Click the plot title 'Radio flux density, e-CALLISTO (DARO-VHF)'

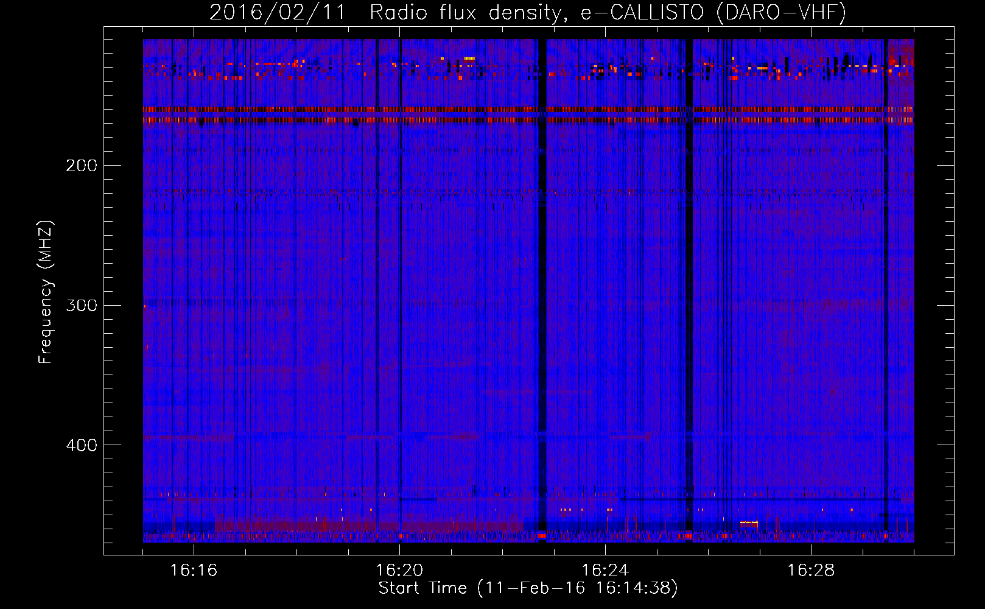608,12
